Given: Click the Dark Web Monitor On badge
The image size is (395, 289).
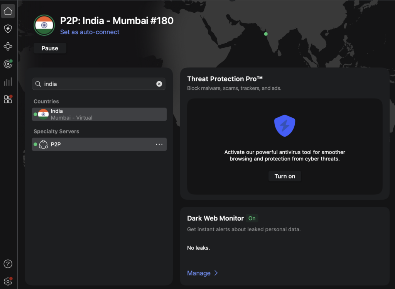Looking at the screenshot, I should [252, 218].
